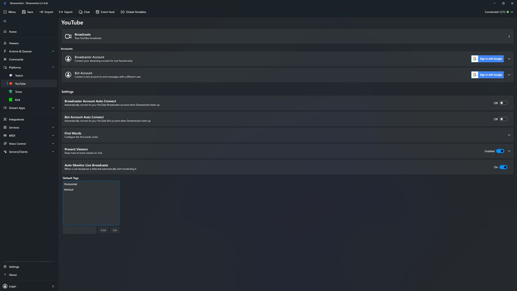
Task: Disable the Present Viewers switch
Action: coord(500,151)
